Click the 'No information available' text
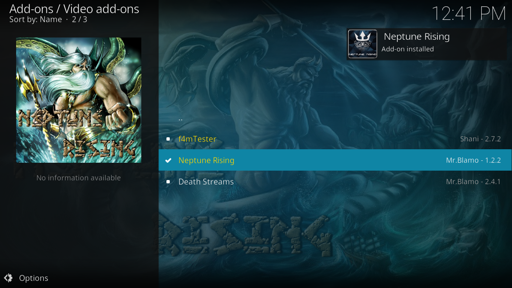512x288 pixels. click(79, 178)
